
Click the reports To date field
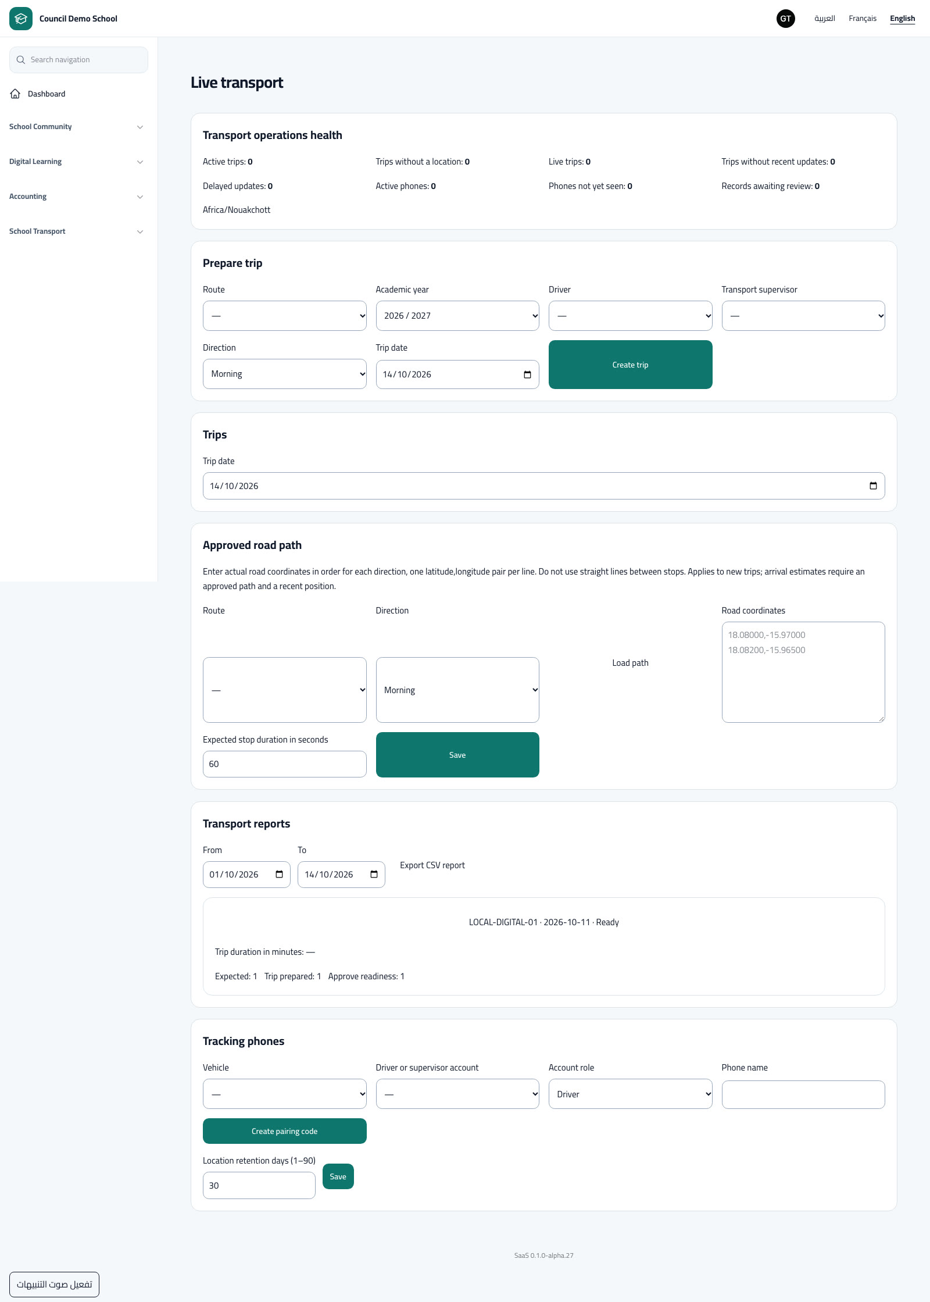click(x=341, y=875)
